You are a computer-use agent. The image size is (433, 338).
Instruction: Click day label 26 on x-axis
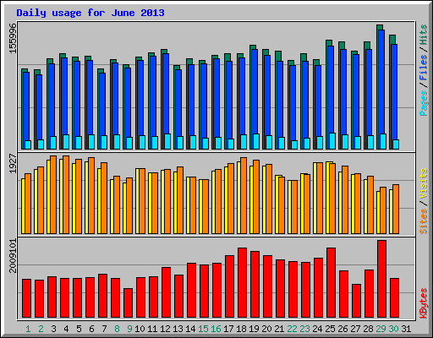coord(343,329)
